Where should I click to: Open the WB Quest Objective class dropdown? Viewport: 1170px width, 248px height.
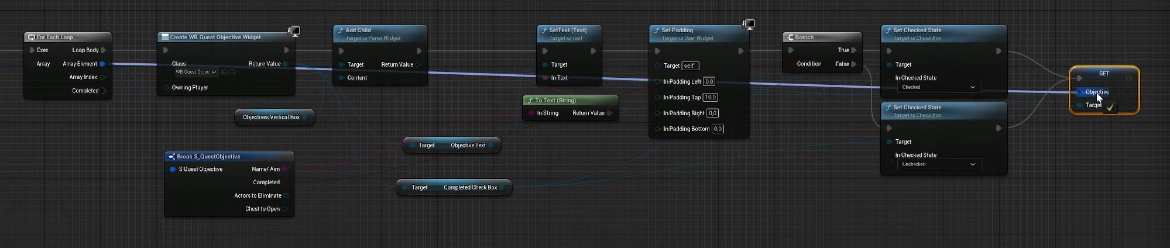pos(195,73)
